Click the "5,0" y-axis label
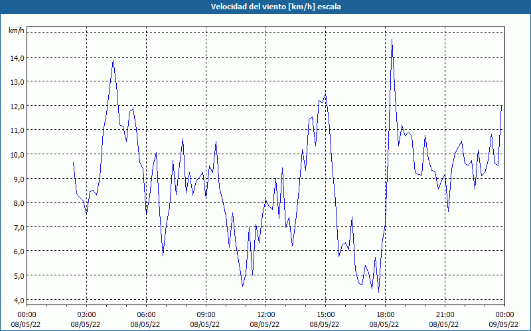Image resolution: width=531 pixels, height=331 pixels. coord(19,276)
